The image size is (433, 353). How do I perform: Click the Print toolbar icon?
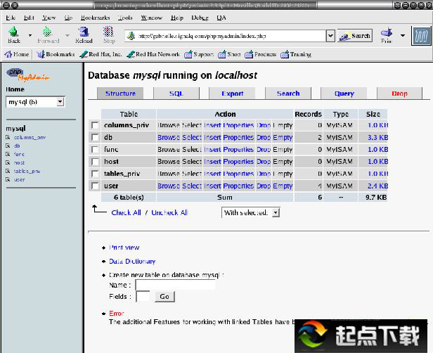387,32
